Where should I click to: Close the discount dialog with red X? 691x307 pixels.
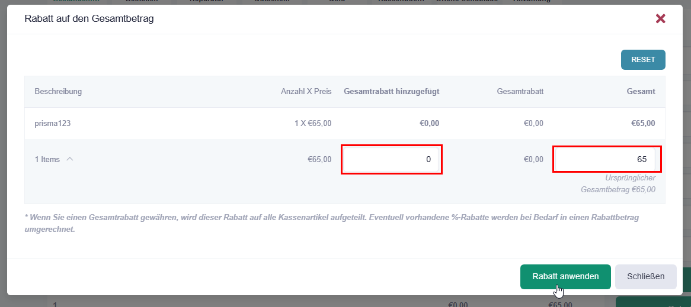[660, 18]
